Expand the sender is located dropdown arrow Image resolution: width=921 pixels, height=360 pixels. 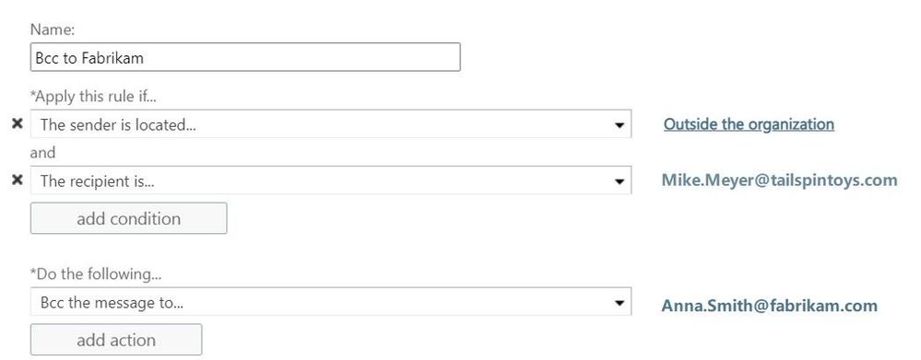tap(620, 125)
